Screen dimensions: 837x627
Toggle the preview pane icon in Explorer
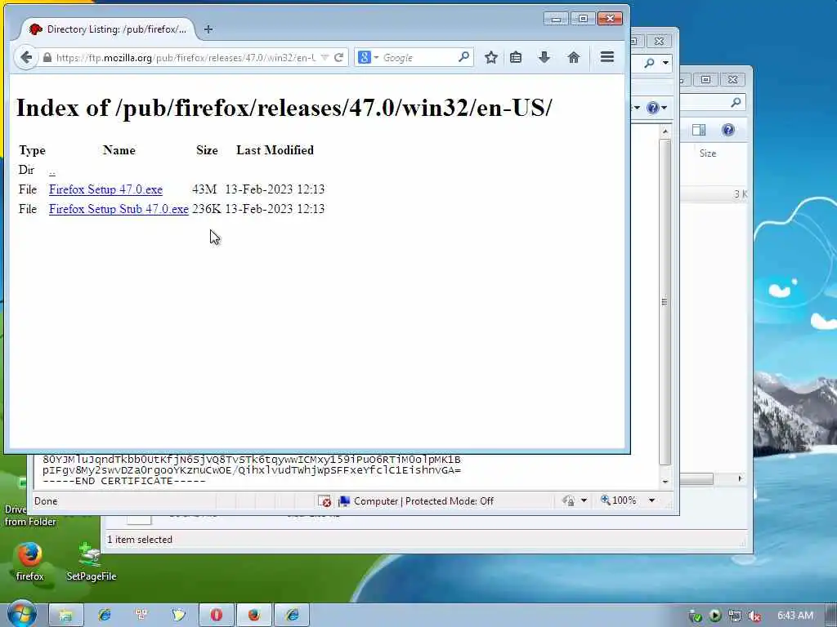pyautogui.click(x=699, y=130)
